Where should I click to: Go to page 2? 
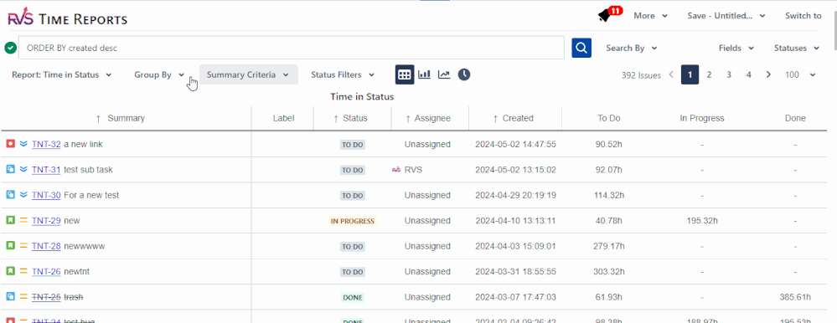point(709,74)
